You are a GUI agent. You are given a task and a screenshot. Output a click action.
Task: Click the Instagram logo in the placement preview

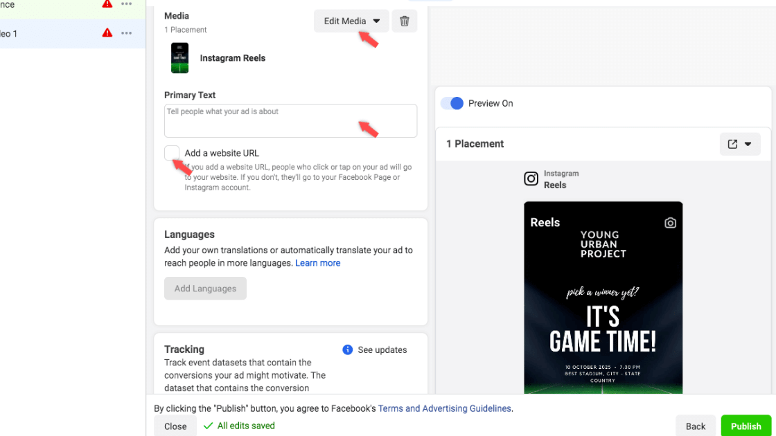[531, 179]
